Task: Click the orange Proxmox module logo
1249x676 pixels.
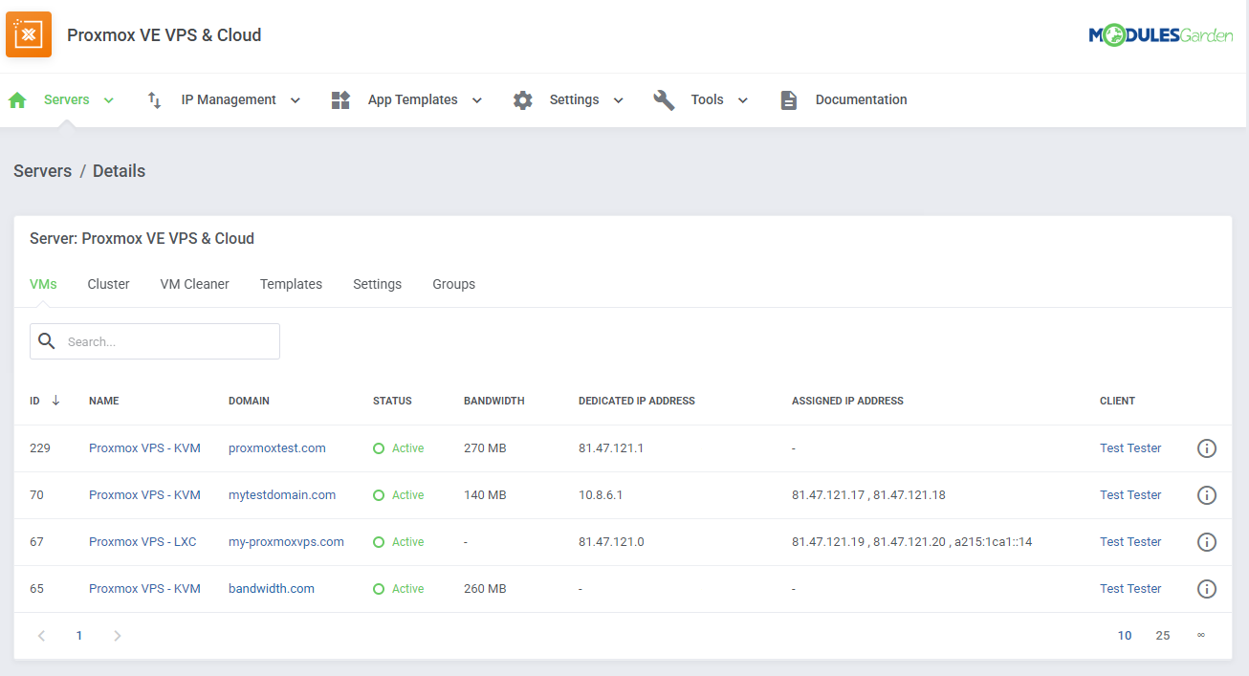Action: pos(29,34)
